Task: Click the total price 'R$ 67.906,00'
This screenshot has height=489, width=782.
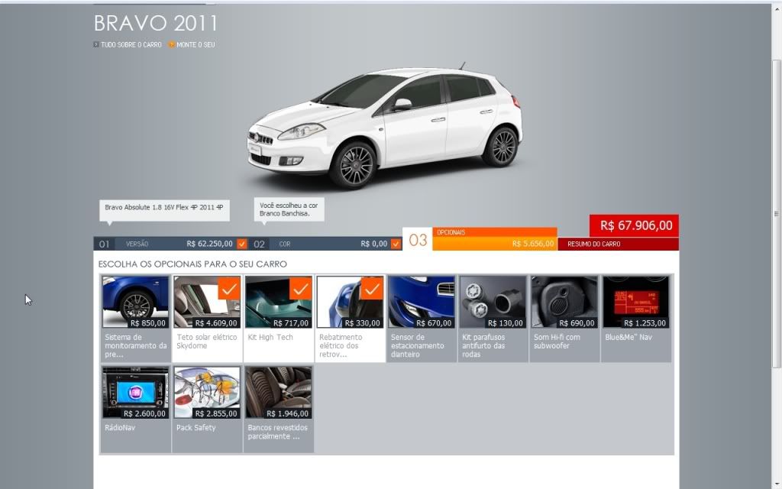Action: pyautogui.click(x=635, y=225)
